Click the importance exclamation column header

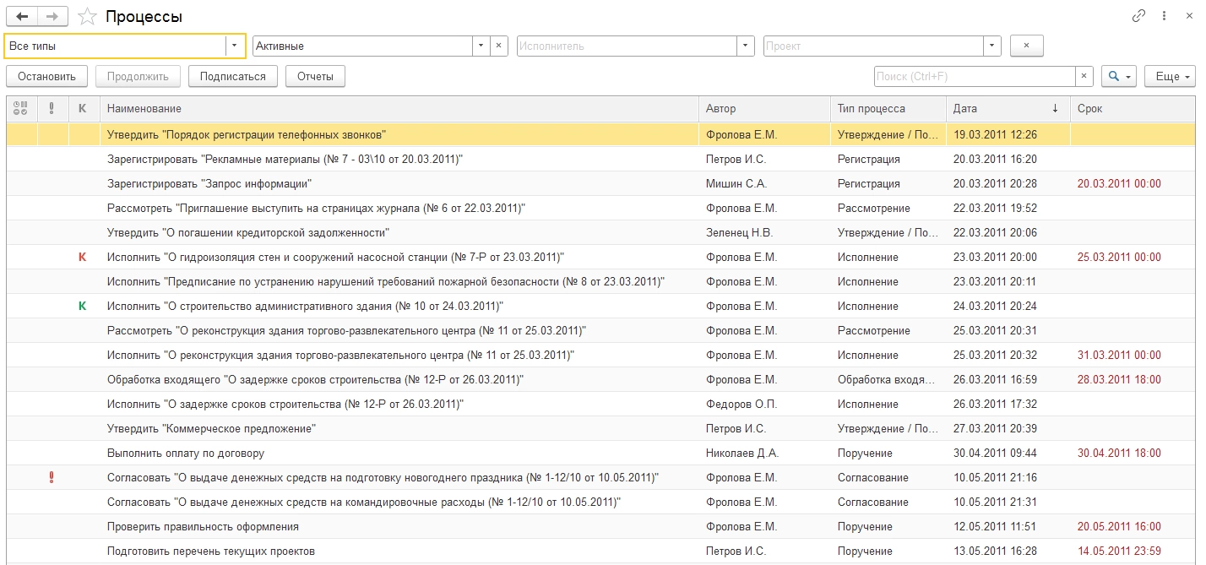pyautogui.click(x=52, y=108)
